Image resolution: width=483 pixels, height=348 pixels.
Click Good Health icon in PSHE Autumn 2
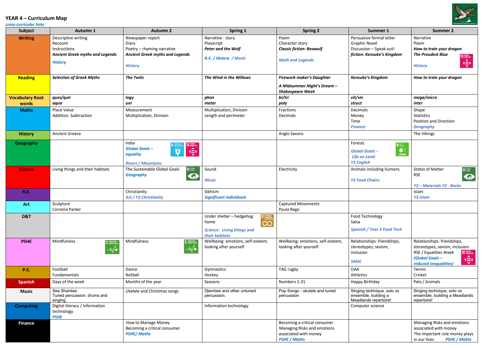click(x=191, y=246)
